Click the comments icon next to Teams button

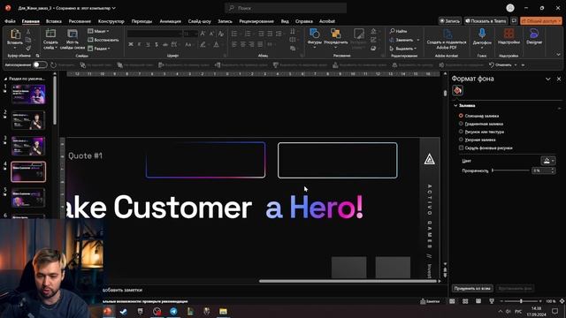pyautogui.click(x=514, y=21)
